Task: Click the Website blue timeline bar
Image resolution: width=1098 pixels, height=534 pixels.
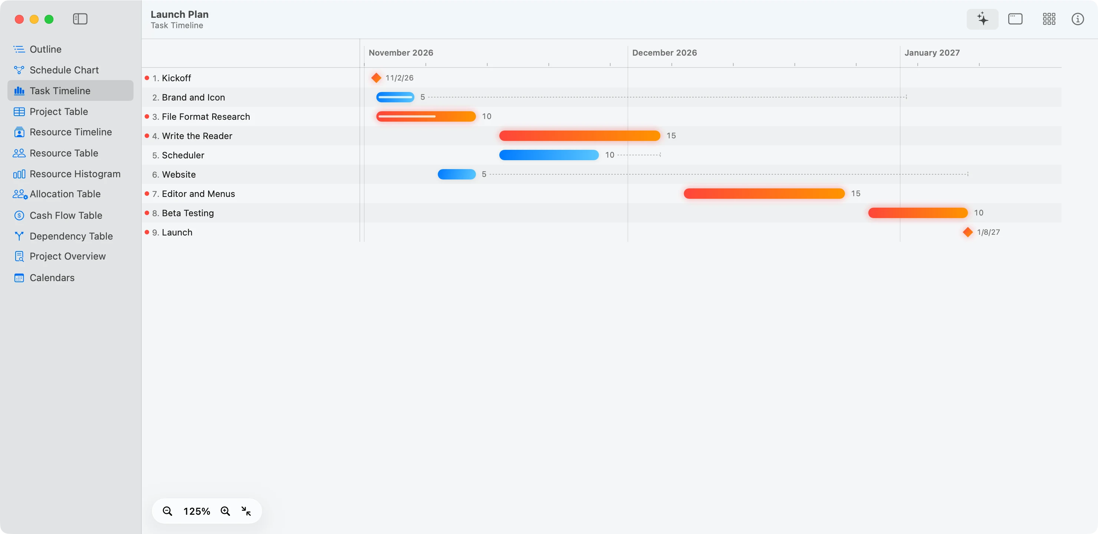Action: 457,174
